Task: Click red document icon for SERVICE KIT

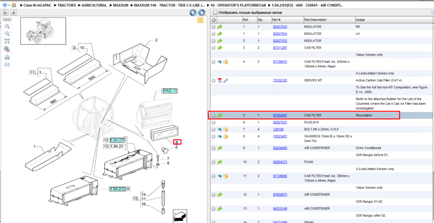Action: [x=220, y=80]
